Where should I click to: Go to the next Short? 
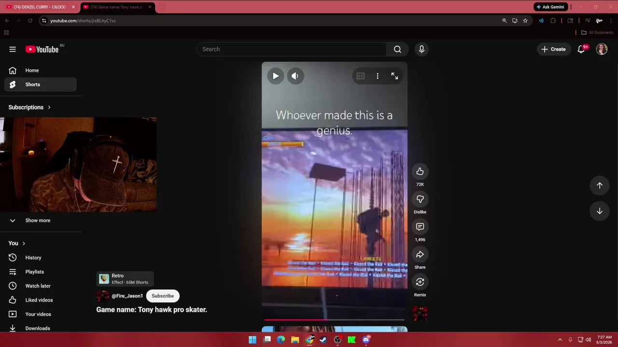coord(600,211)
